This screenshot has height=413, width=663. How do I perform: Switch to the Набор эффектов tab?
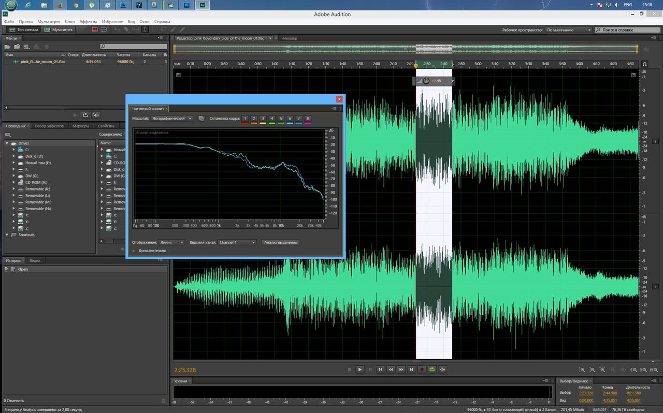[49, 126]
